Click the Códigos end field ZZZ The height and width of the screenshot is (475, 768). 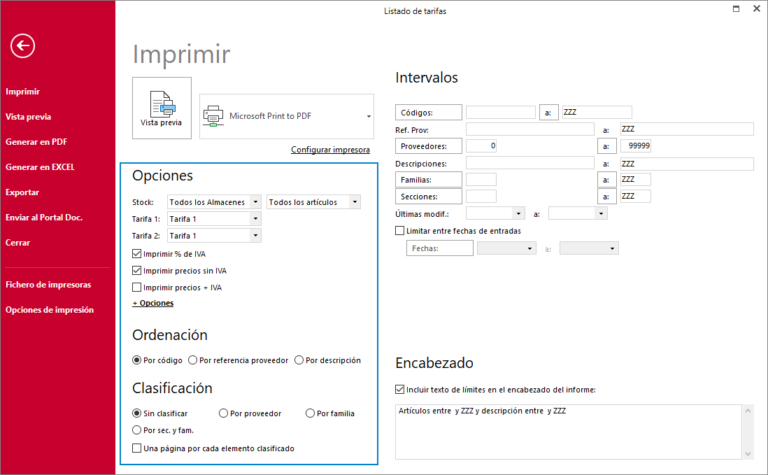597,112
